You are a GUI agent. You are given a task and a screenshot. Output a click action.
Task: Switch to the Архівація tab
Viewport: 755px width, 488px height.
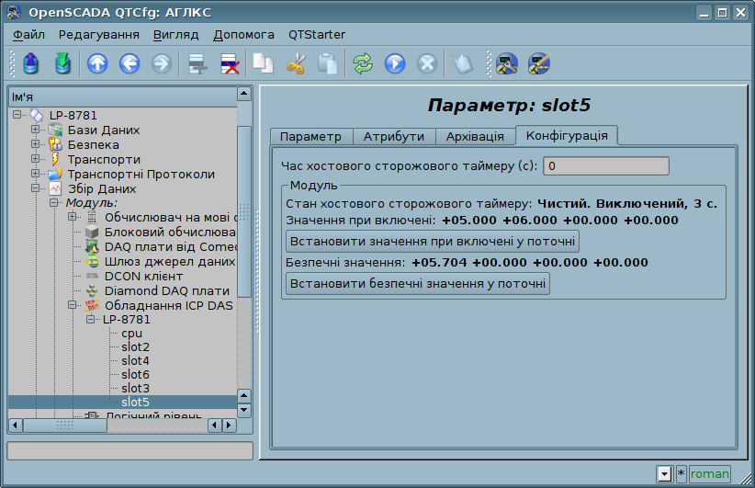(474, 136)
